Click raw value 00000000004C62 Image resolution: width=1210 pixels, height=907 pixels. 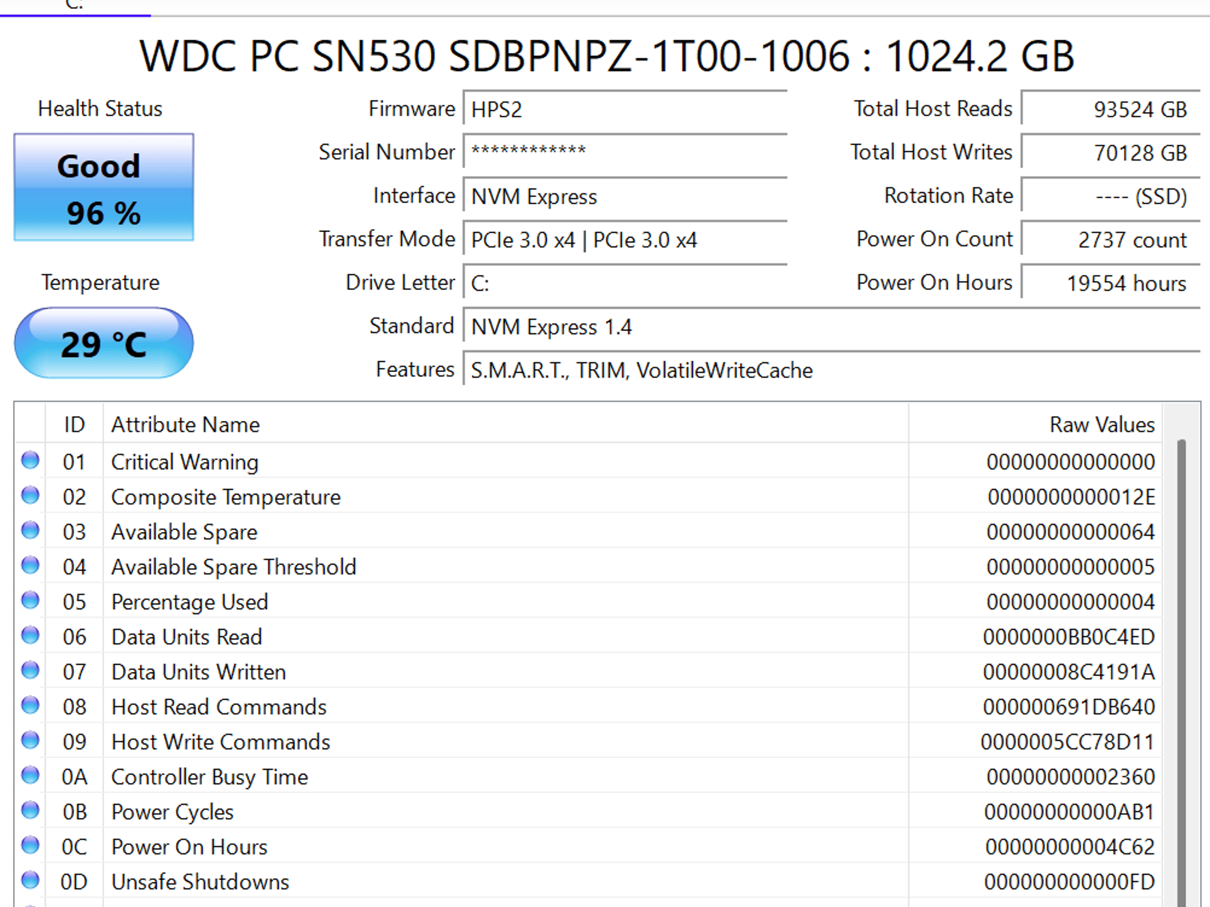pyautogui.click(x=1070, y=847)
